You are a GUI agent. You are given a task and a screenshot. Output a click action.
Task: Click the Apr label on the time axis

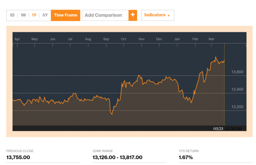tap(17, 39)
